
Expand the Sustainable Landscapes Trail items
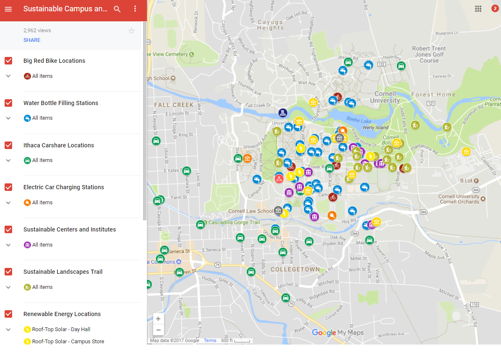pos(8,287)
